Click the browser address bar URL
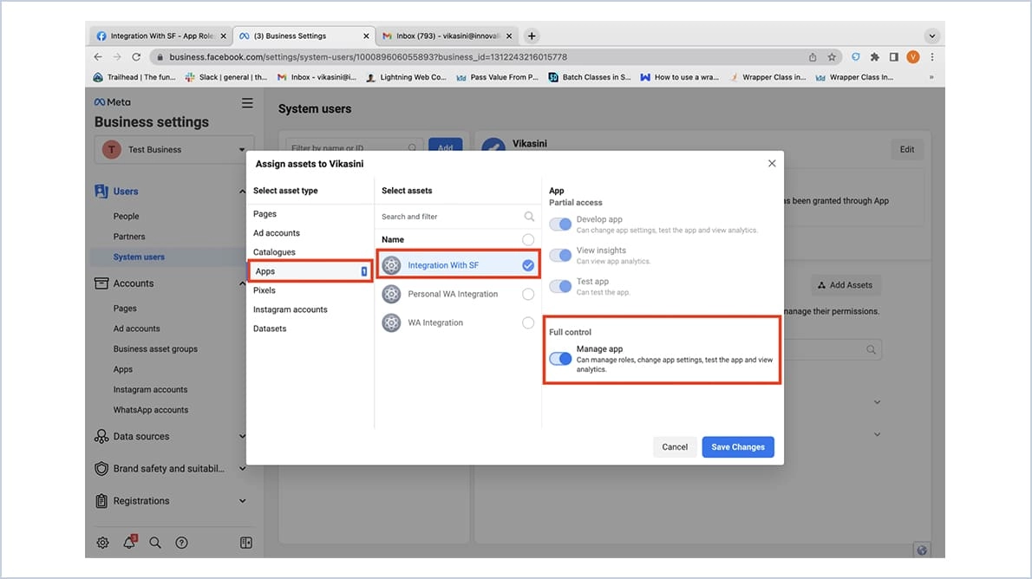Viewport: 1032px width, 579px height. point(368,57)
